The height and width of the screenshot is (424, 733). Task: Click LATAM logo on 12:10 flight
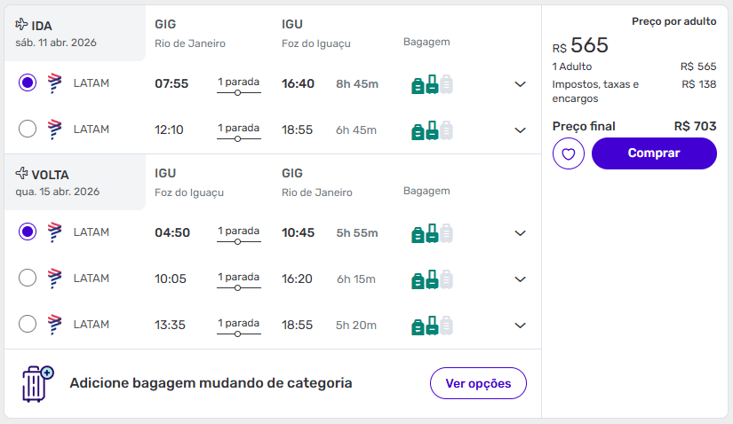54,130
